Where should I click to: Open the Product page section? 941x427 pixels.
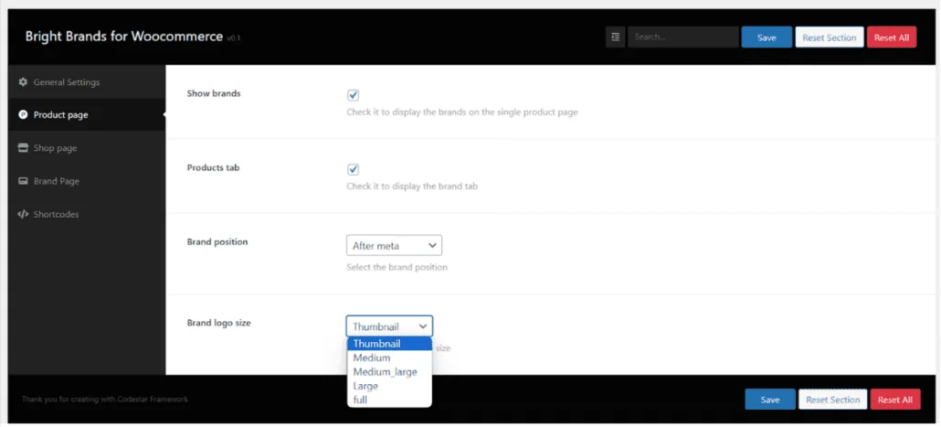pyautogui.click(x=87, y=114)
